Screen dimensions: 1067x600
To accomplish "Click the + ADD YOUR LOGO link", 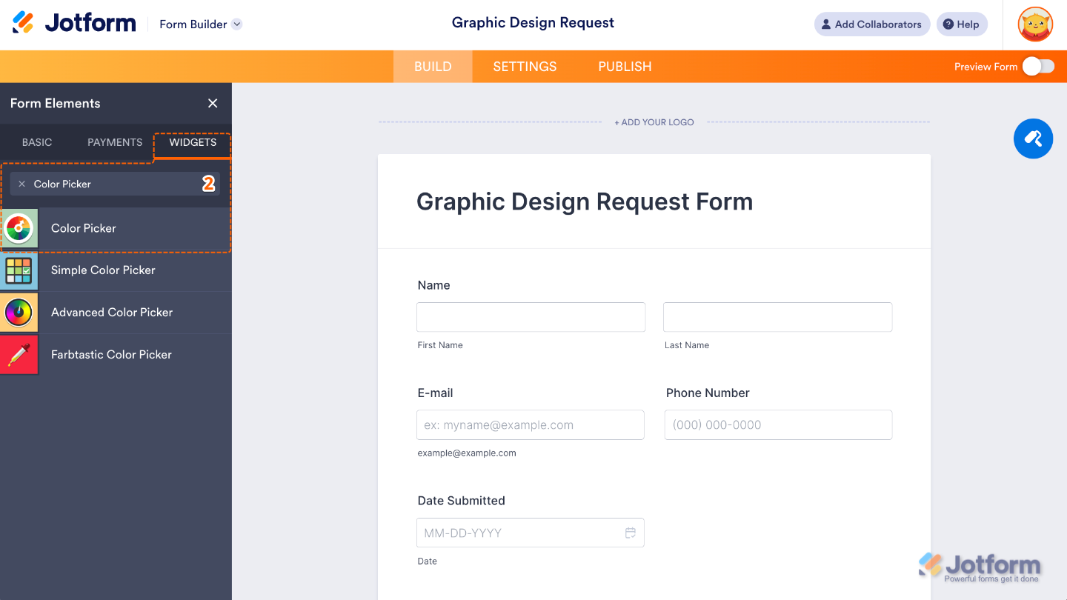I will point(654,121).
